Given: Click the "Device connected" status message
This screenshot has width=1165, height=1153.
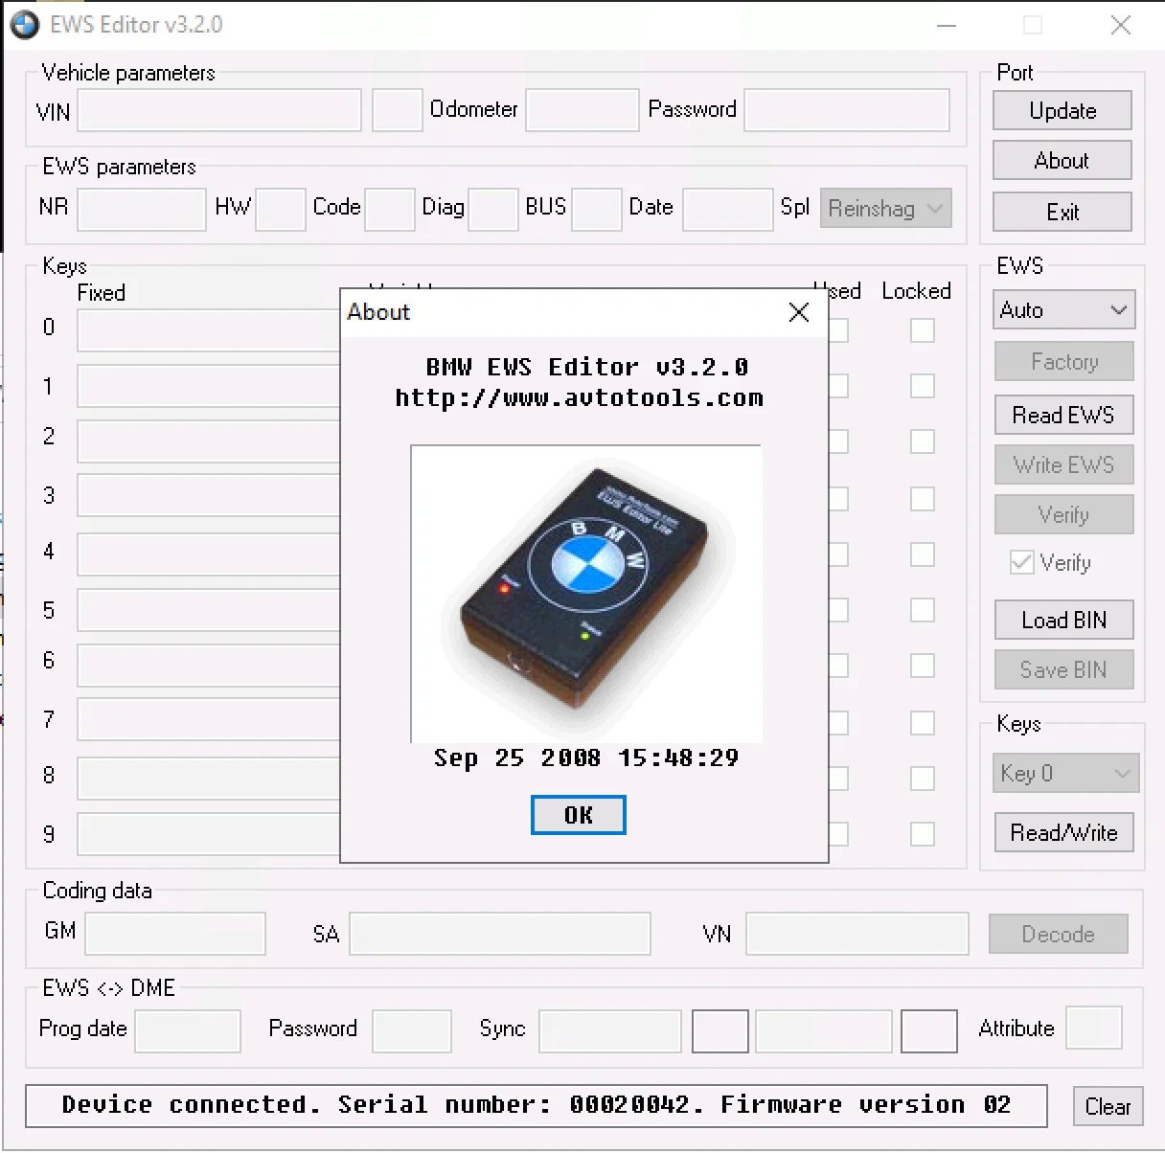Looking at the screenshot, I should (x=537, y=1105).
